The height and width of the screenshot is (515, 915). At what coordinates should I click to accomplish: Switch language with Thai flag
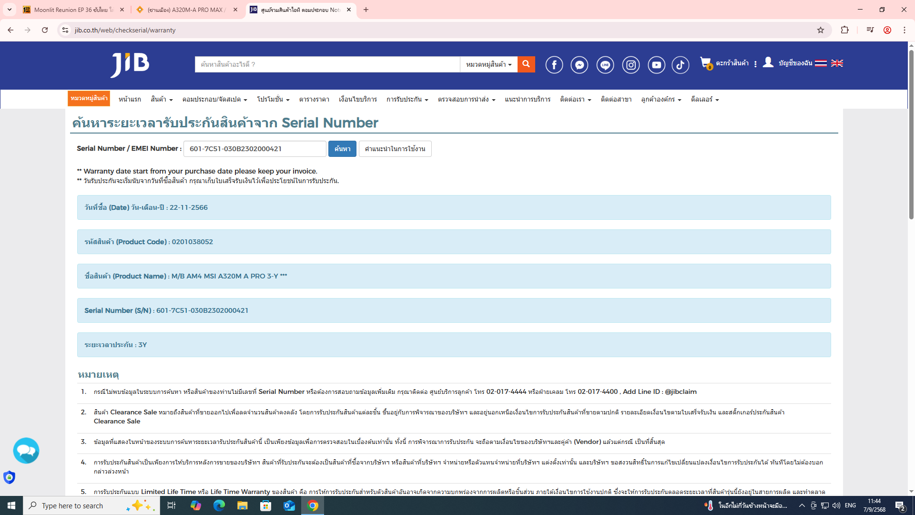[x=821, y=63]
